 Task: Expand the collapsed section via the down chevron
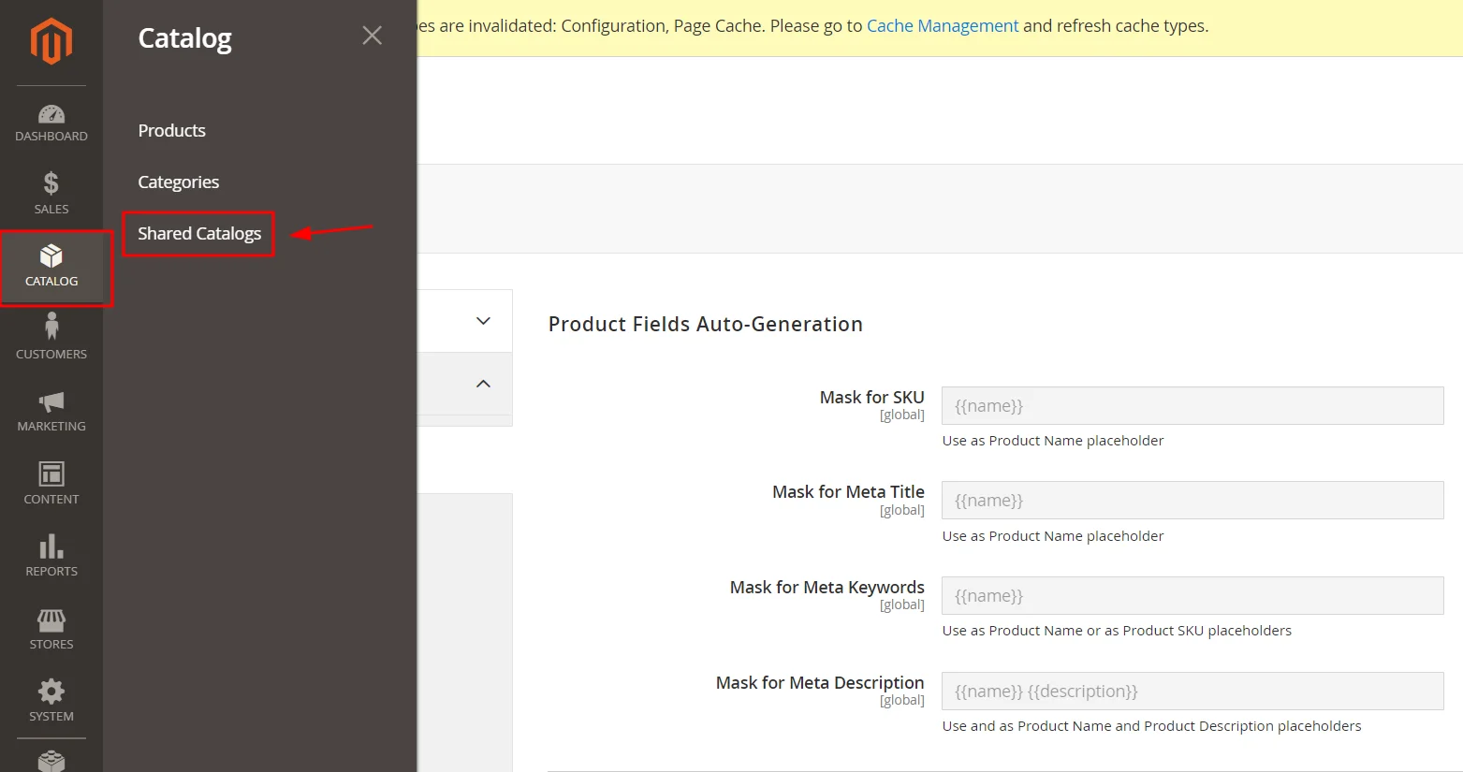click(483, 320)
